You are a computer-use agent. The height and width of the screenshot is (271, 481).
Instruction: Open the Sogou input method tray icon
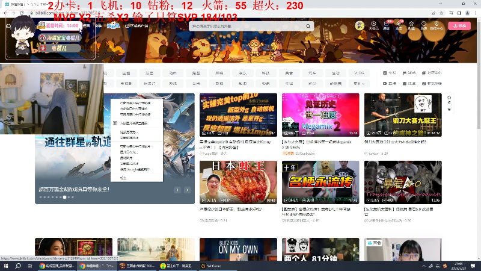pyautogui.click(x=445, y=266)
